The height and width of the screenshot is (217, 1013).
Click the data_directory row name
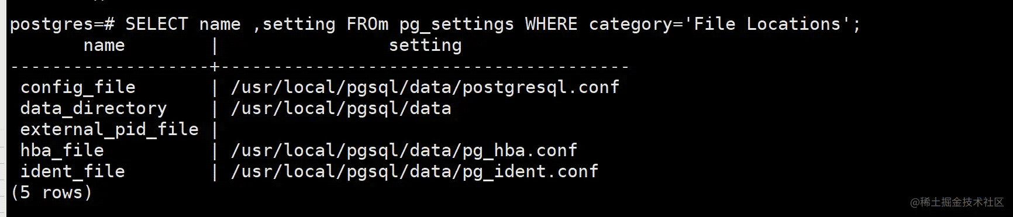94,109
